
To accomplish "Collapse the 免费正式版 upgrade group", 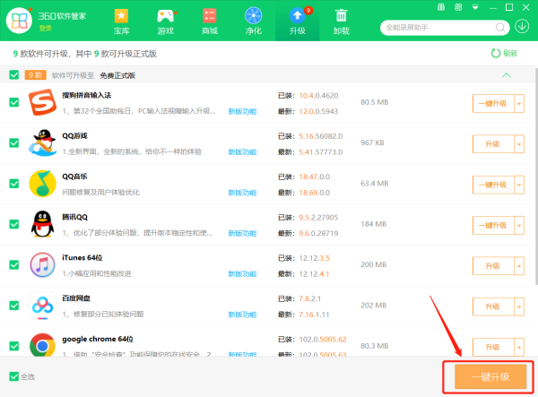I will (x=507, y=75).
